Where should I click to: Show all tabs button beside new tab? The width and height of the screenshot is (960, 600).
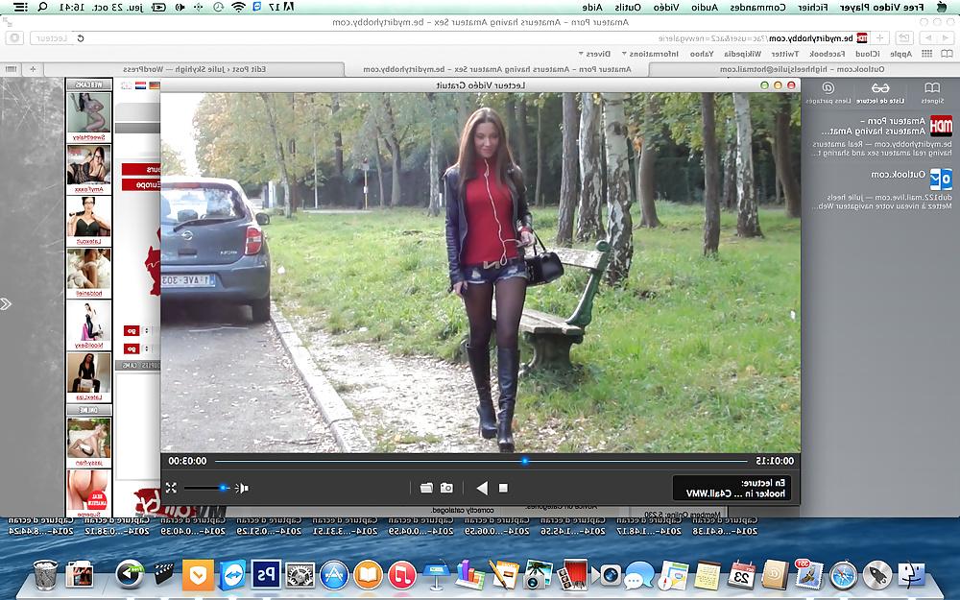[x=12, y=69]
